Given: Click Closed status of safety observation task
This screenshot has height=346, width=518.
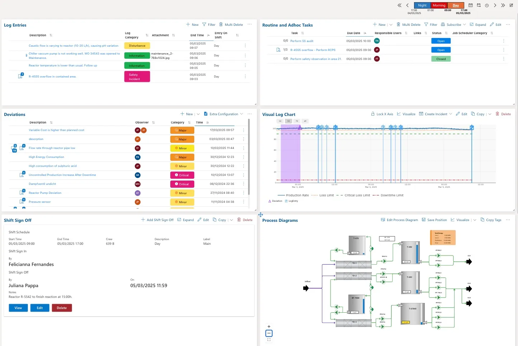Looking at the screenshot, I should [441, 59].
